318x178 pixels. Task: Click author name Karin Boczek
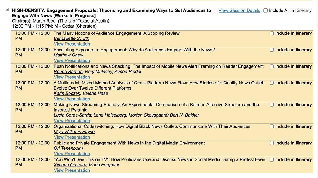coord(67,93)
